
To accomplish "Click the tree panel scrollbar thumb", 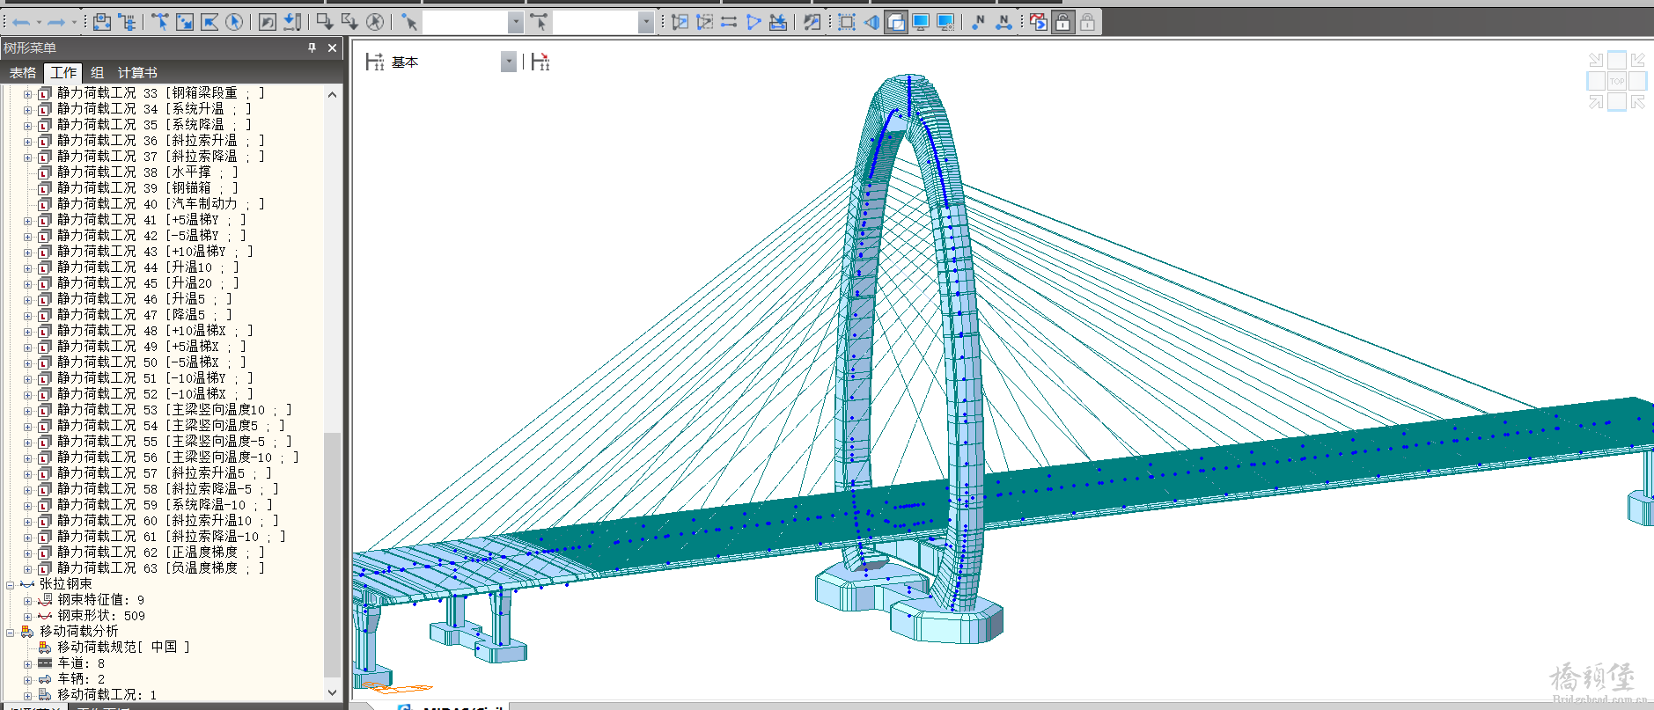I will 332,554.
